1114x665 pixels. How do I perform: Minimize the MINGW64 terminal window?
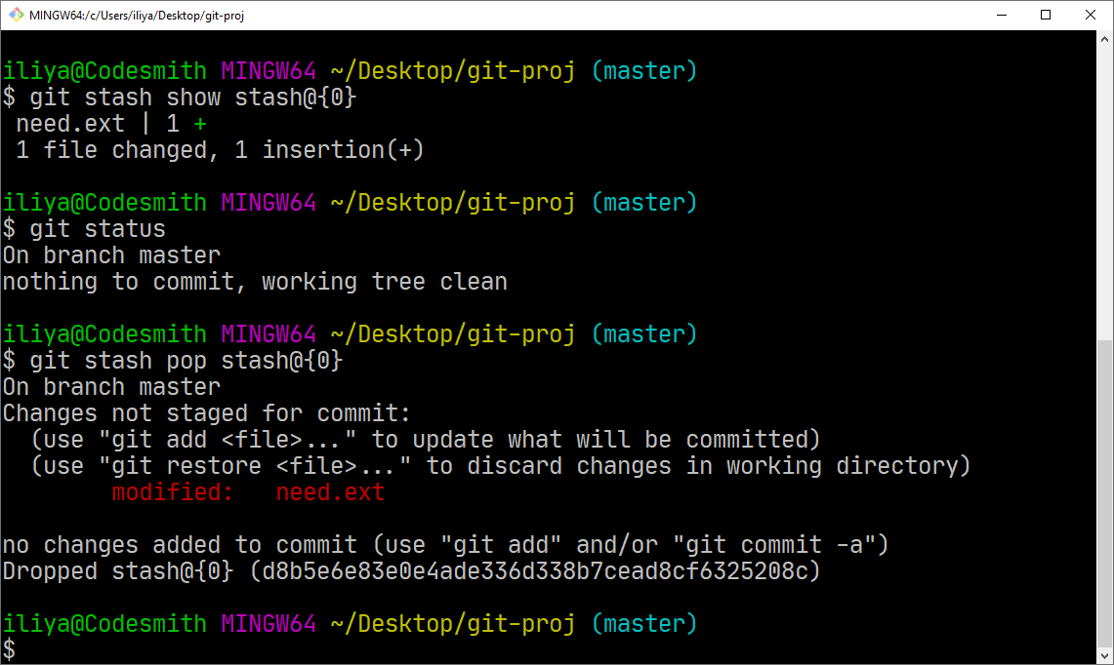click(x=1002, y=15)
